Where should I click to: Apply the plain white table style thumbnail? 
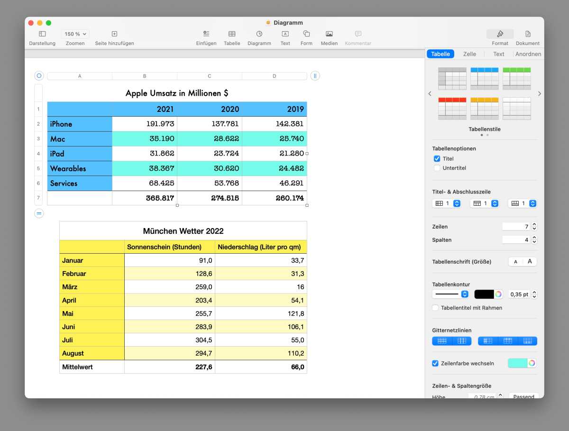click(517, 109)
